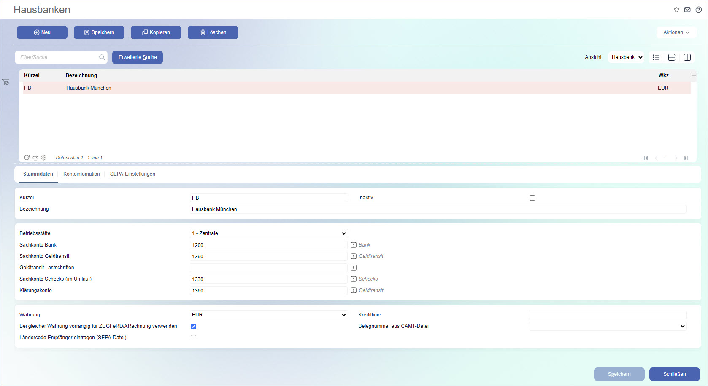This screenshot has height=386, width=708.
Task: Click the refresh icon below the table
Action: point(27,158)
